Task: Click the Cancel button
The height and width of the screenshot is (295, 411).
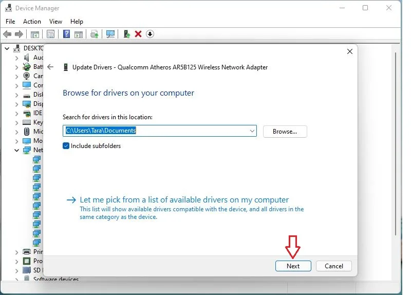Action: tap(333, 266)
